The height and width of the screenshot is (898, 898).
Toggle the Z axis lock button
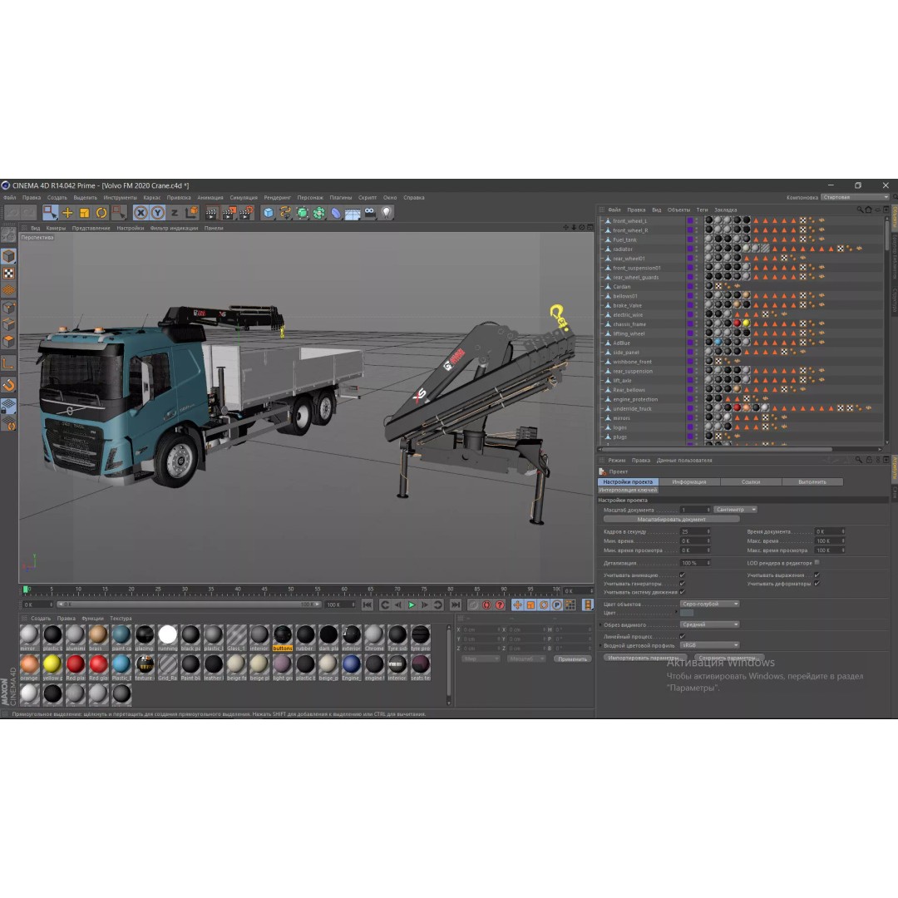pyautogui.click(x=175, y=213)
